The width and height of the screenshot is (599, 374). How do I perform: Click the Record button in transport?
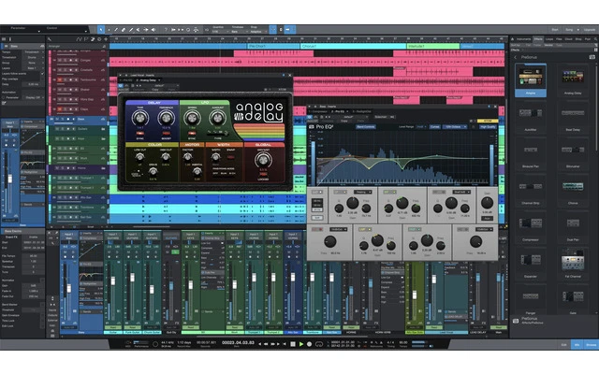tap(310, 344)
